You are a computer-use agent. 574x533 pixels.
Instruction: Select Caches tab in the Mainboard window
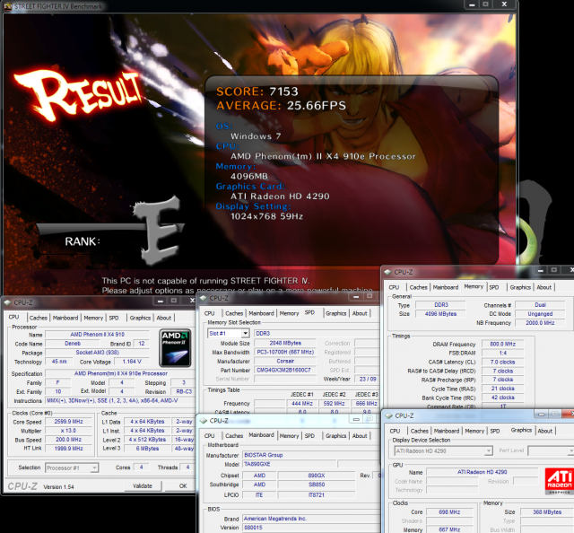[x=234, y=435]
